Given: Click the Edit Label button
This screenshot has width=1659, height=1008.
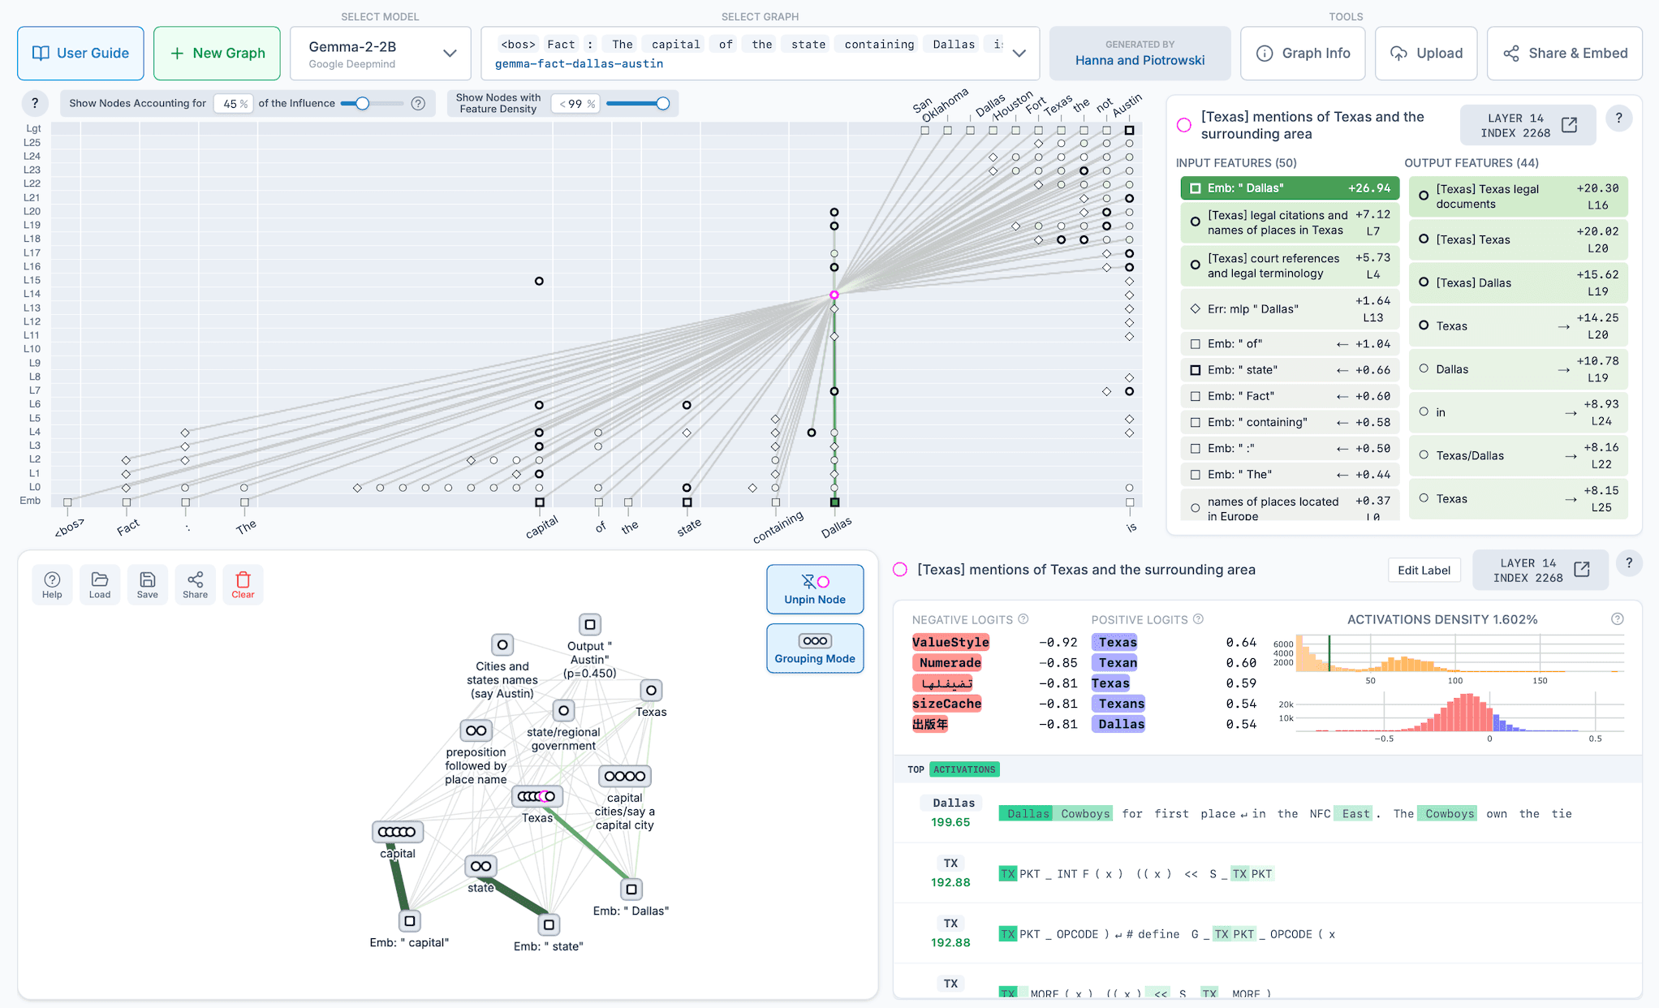Looking at the screenshot, I should [1424, 571].
